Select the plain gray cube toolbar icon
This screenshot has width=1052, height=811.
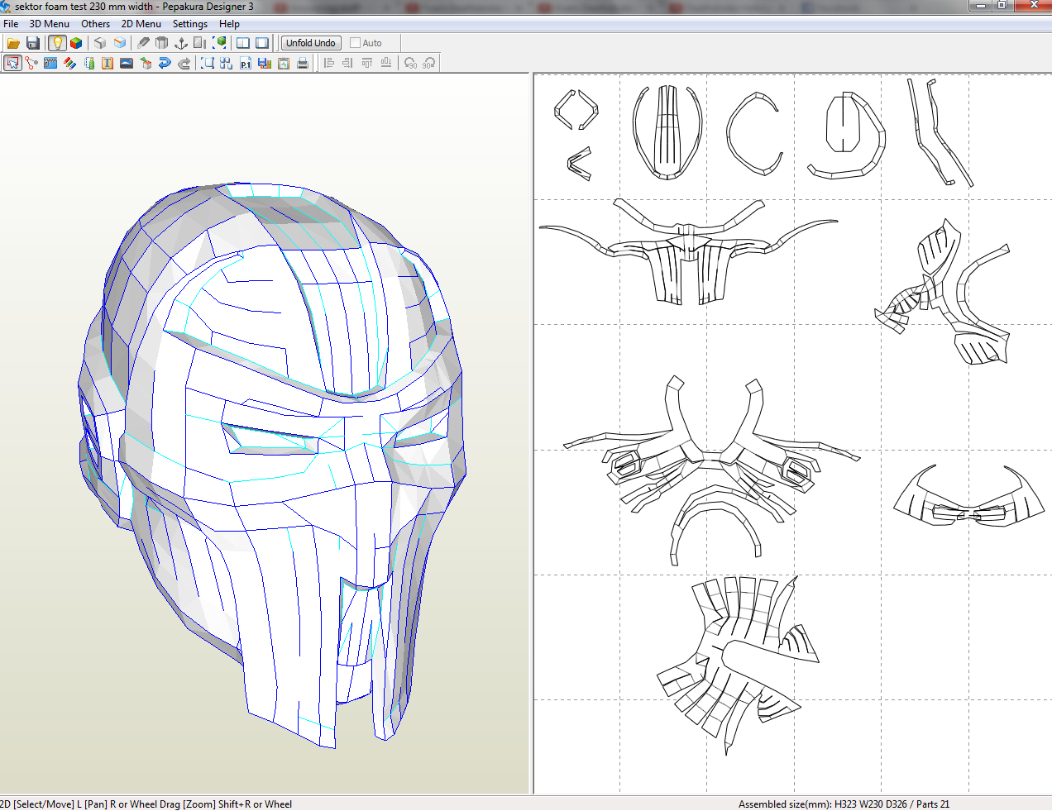[x=100, y=43]
